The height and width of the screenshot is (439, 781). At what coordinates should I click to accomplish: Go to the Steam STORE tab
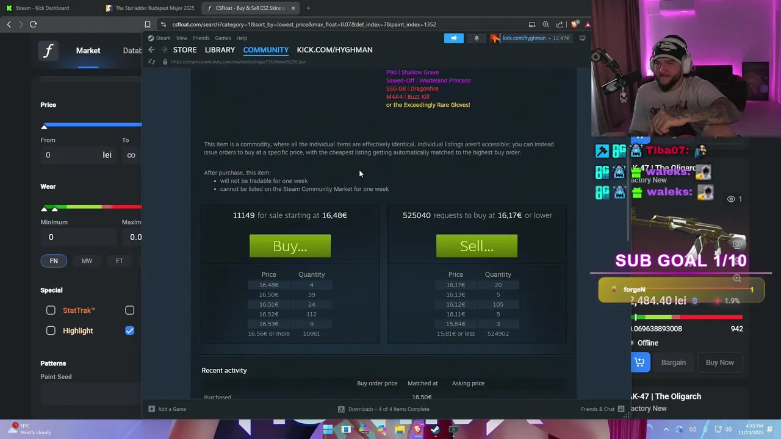[185, 50]
